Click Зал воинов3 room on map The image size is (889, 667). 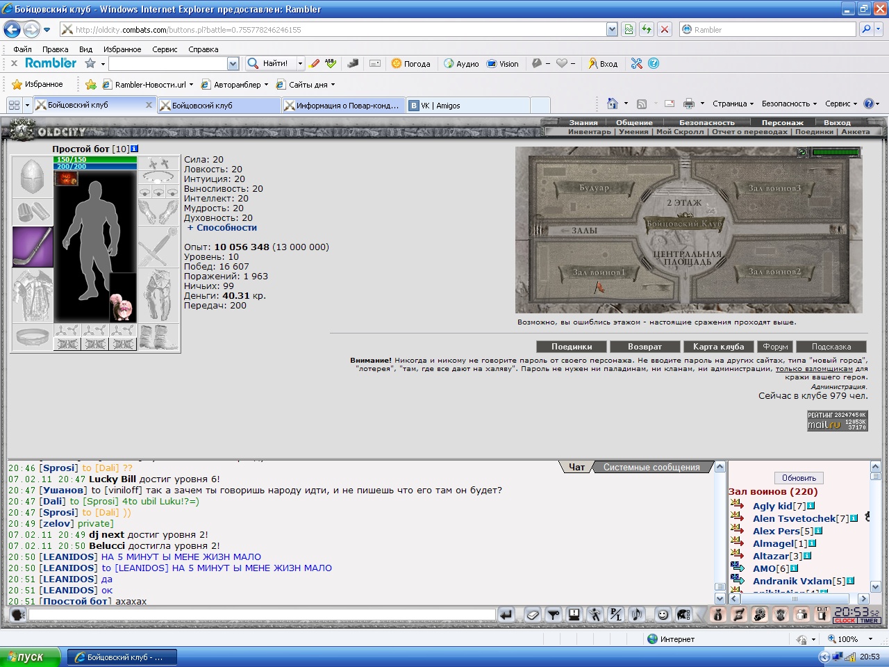tap(774, 188)
